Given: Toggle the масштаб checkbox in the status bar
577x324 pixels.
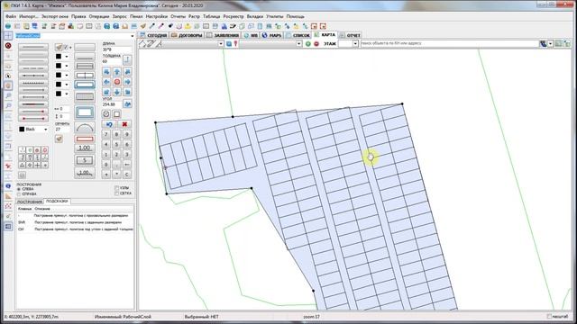Looking at the screenshot, I should 549,317.
